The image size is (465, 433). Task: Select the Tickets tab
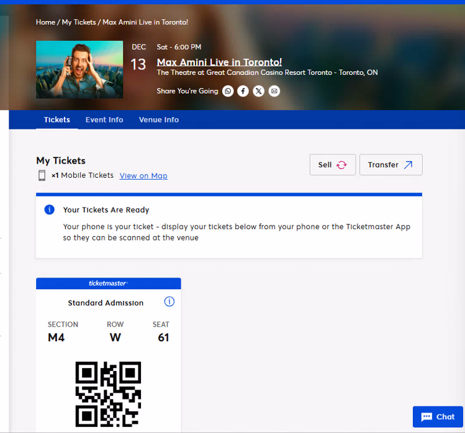click(57, 120)
